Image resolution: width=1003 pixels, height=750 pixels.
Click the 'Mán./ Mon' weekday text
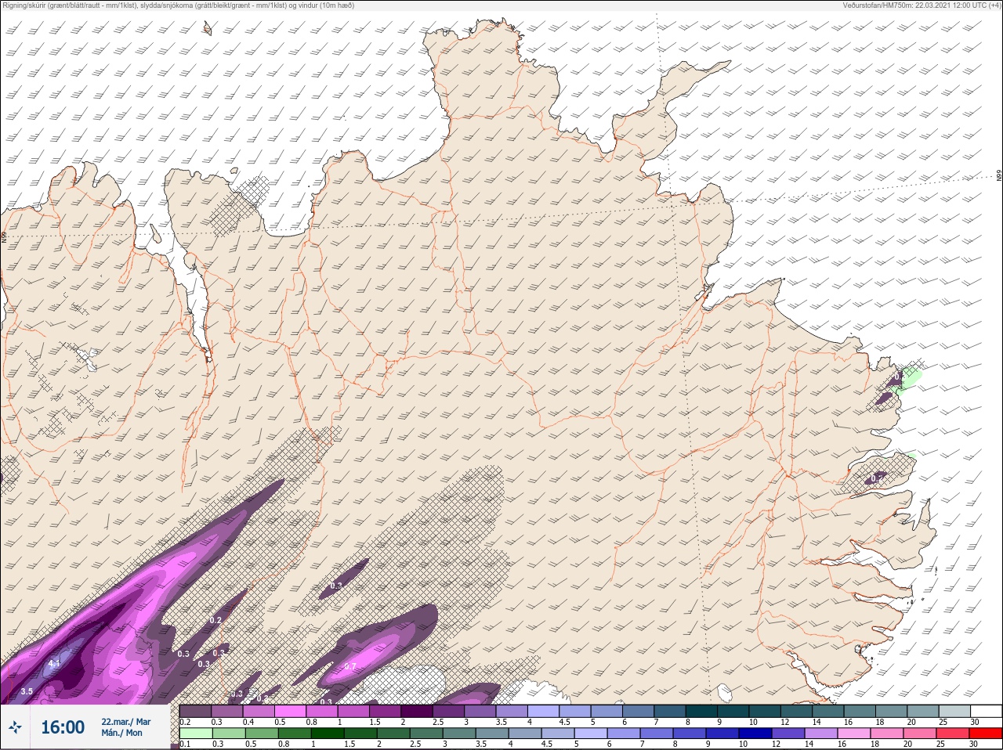click(122, 734)
